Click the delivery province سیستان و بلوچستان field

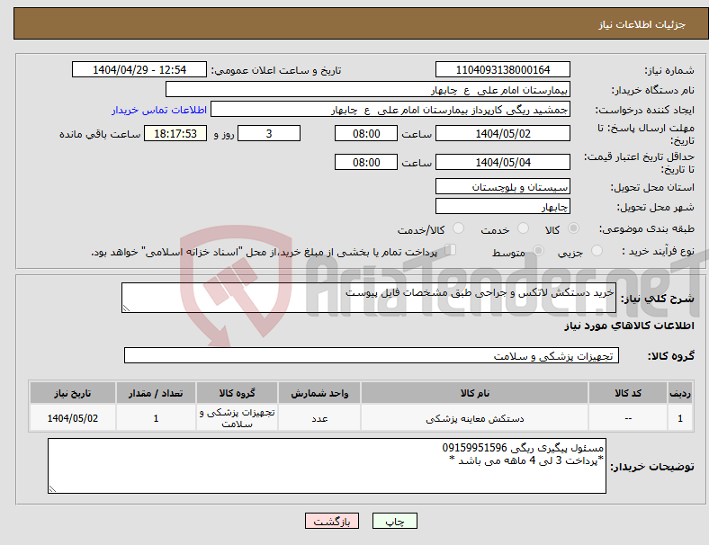[x=503, y=186]
